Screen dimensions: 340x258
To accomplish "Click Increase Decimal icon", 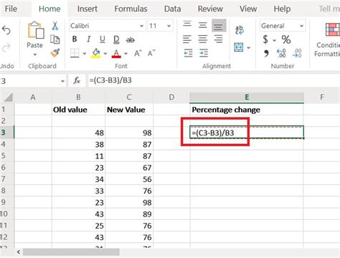I will [281, 53].
